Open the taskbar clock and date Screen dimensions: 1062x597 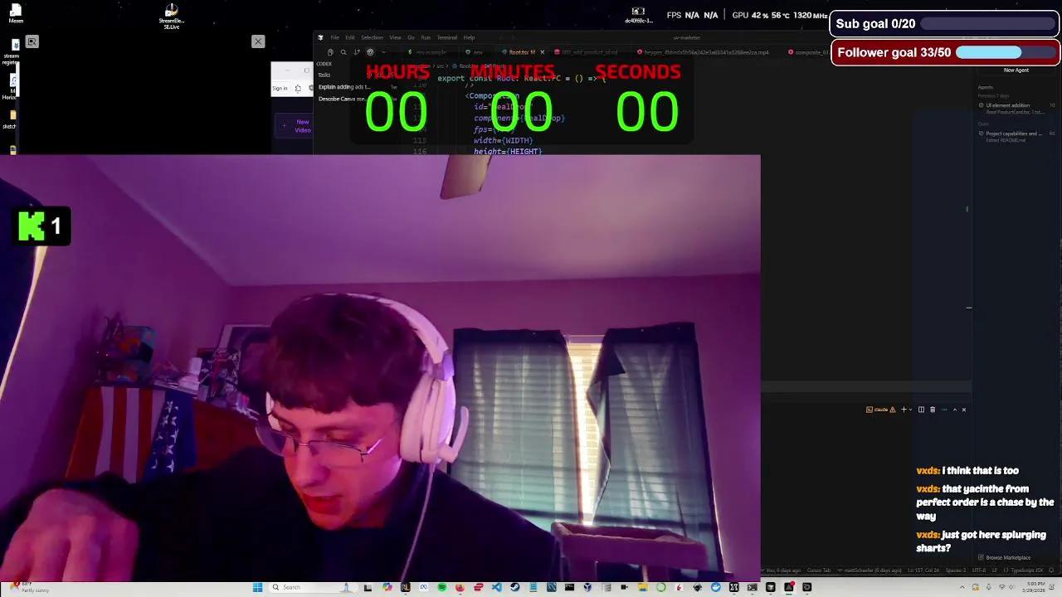point(1035,587)
